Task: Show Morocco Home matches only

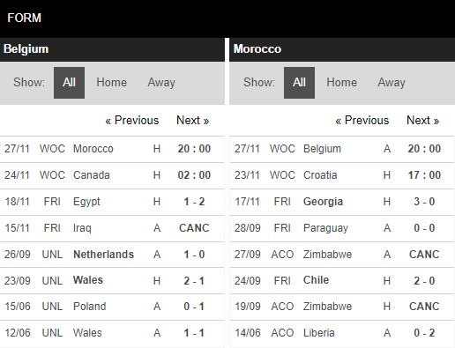Action: [x=342, y=83]
